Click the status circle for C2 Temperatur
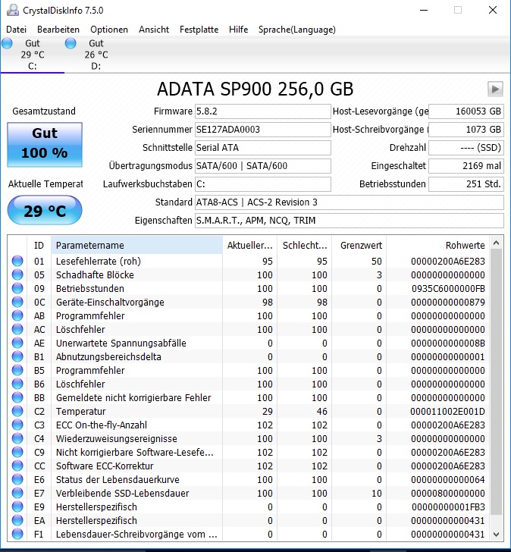511x552 pixels. [17, 411]
